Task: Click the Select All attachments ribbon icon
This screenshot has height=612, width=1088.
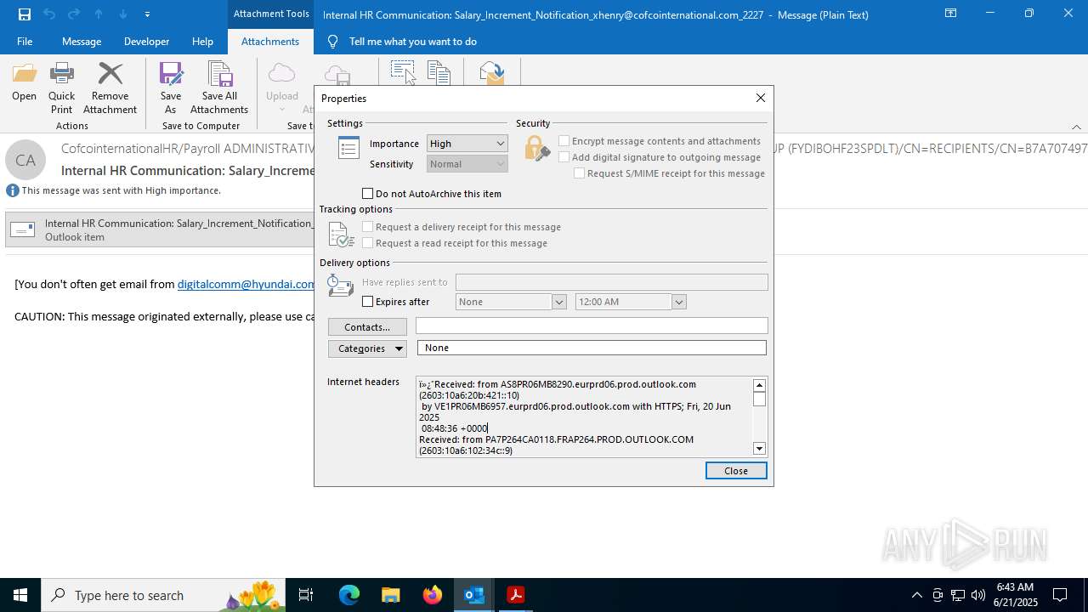Action: click(403, 71)
